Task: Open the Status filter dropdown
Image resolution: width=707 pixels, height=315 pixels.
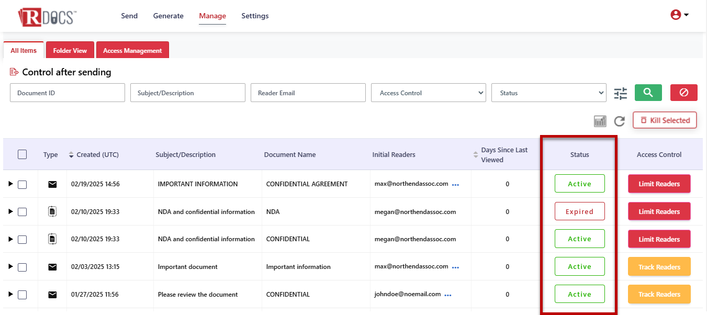Action: tap(548, 93)
